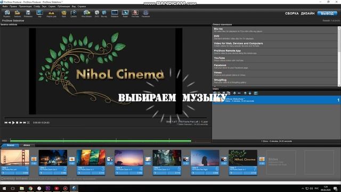The height and width of the screenshot is (192, 341).
Task: Click the Windows Start button
Action: (x=4, y=188)
